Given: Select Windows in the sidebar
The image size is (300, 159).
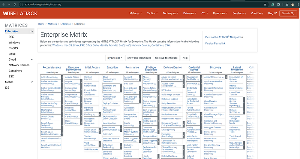Looking at the screenshot, I should 14,43.
